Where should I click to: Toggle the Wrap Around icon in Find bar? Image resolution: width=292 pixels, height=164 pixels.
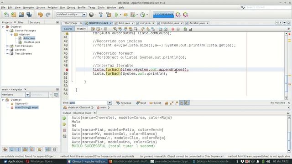[x=187, y=103]
